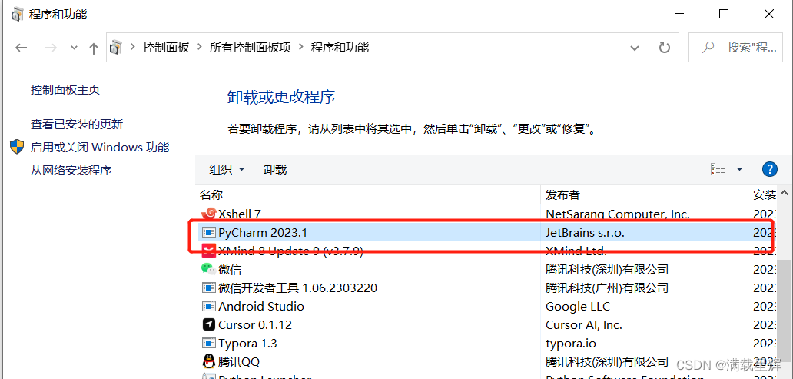Open 启用或关闭 Windows 功能 link
The image size is (793, 379).
click(x=100, y=148)
